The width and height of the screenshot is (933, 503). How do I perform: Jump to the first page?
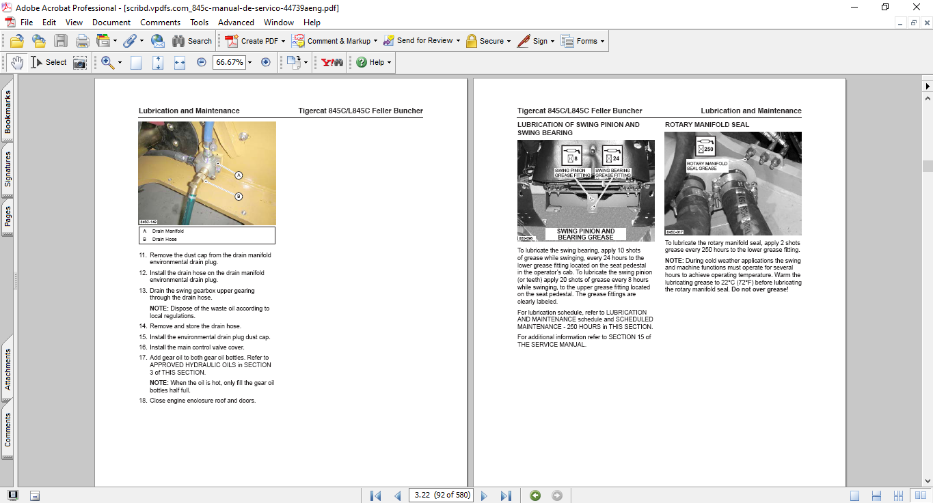(375, 495)
